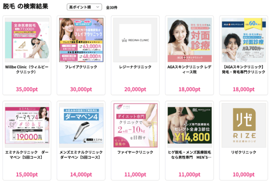Open the ヒゲ脱毛・メンズ医療脱毛 title link
Screen dimensions: 271x181
(x=190, y=155)
